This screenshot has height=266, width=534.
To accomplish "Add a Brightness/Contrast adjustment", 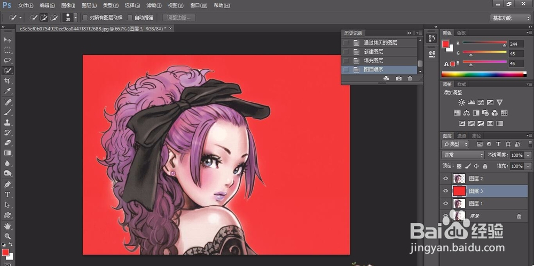I will point(462,102).
